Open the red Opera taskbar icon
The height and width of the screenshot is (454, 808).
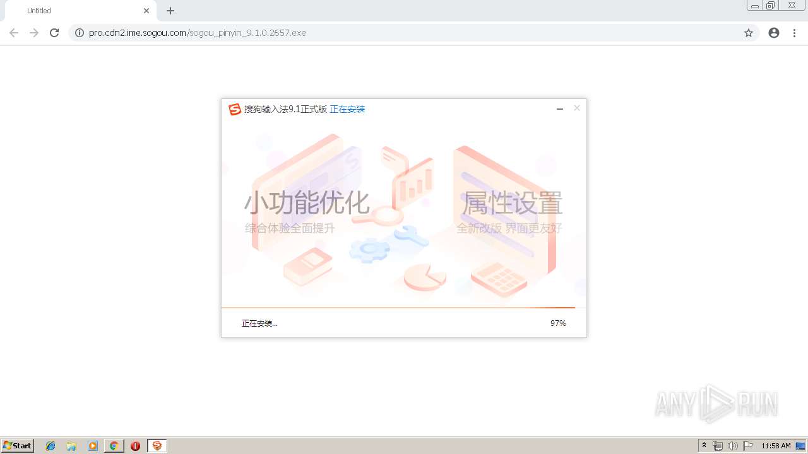tap(135, 446)
